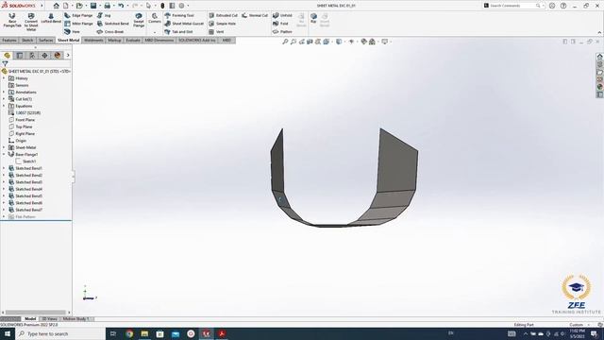Expand the Sheet-Metal tree node
Viewport: 604px width, 340px height.
(x=4, y=147)
